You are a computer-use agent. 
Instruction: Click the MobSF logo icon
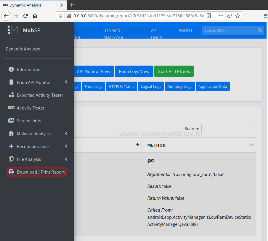12,30
